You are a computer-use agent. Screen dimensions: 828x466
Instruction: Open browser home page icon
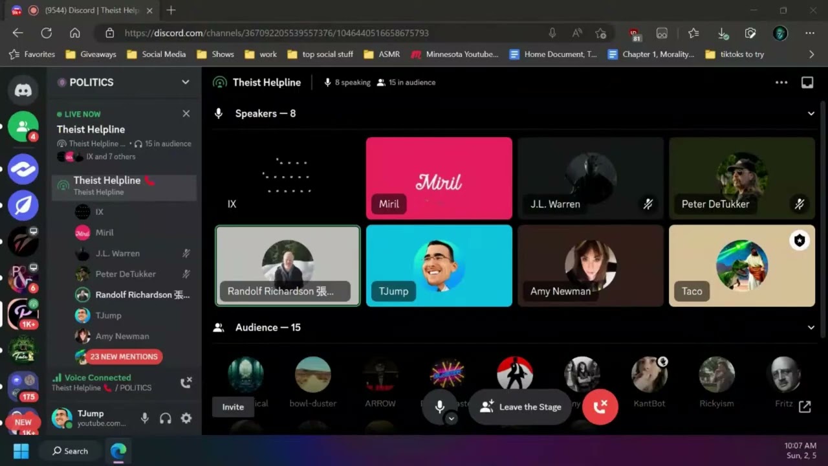pyautogui.click(x=75, y=33)
